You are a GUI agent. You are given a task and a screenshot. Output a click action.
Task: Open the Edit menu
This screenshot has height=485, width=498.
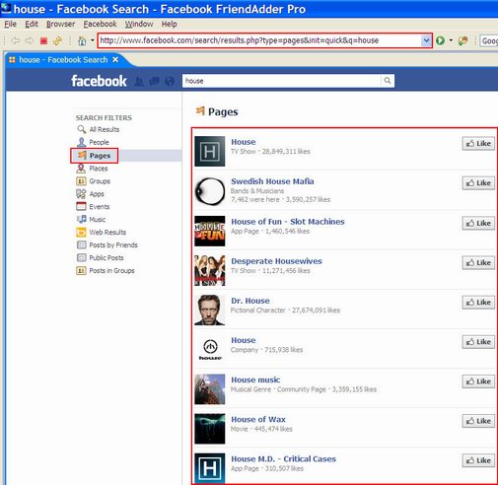[32, 24]
